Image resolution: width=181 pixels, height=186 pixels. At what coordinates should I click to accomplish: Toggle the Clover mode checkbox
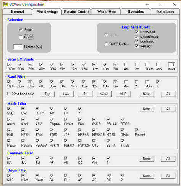coord(66,120)
